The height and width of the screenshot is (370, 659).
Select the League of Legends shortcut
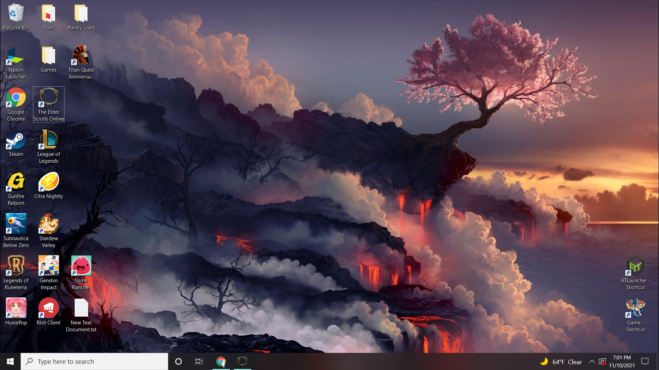tap(48, 147)
